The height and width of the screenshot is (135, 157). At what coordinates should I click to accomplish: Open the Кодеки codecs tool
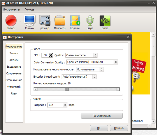click(75, 22)
